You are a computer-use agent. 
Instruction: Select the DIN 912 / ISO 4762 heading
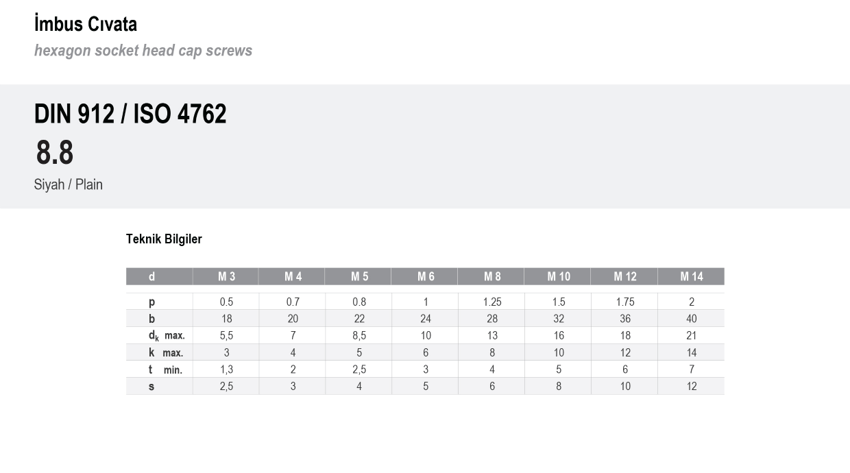130,114
